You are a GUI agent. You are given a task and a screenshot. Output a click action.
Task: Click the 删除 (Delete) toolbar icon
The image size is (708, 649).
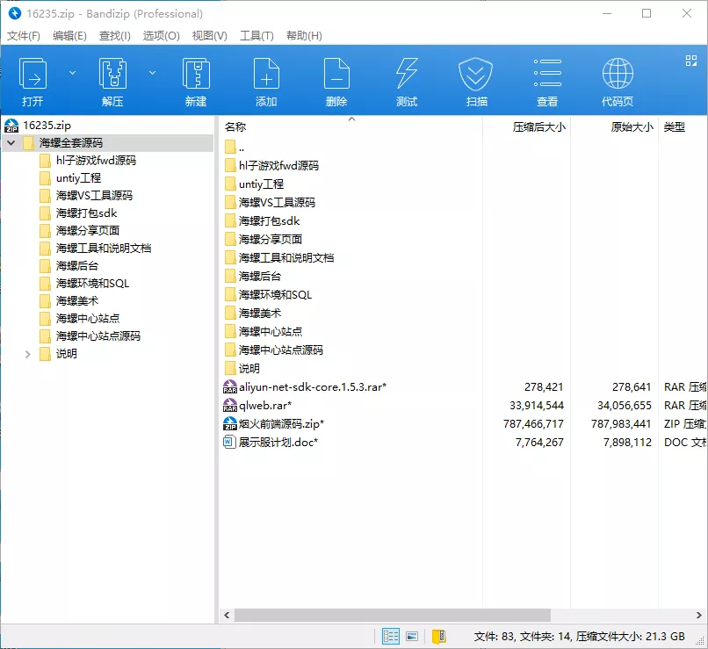pos(336,79)
